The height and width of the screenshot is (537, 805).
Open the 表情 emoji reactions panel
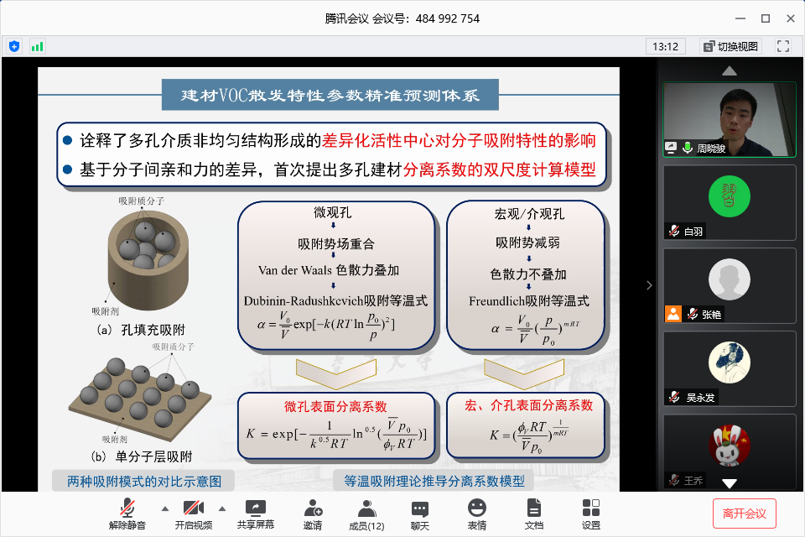click(476, 513)
